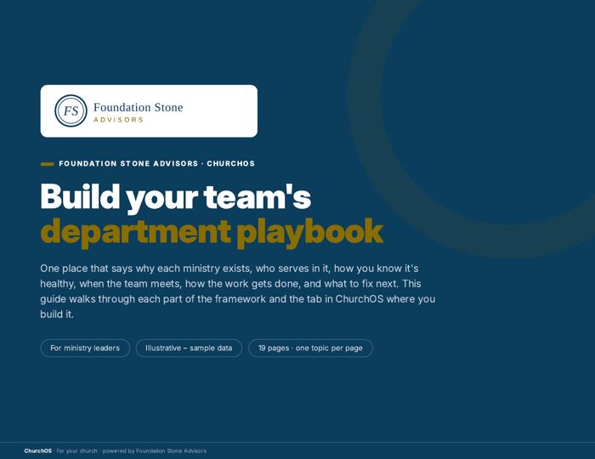
Task: Select the 'Illustrative – sample data' pill
Action: (189, 348)
